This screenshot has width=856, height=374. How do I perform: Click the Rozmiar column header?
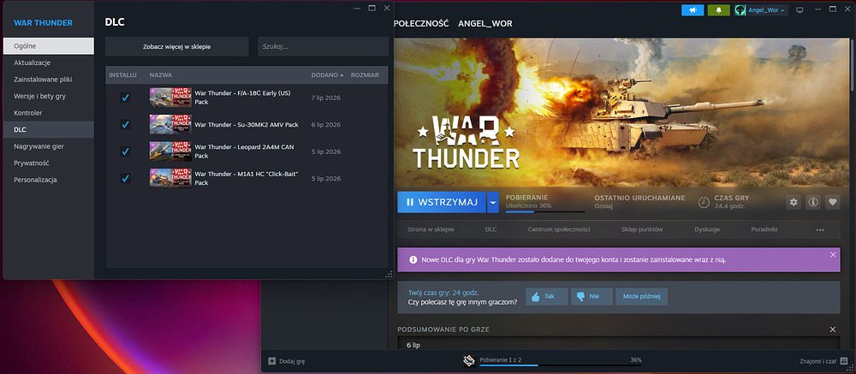(x=366, y=74)
